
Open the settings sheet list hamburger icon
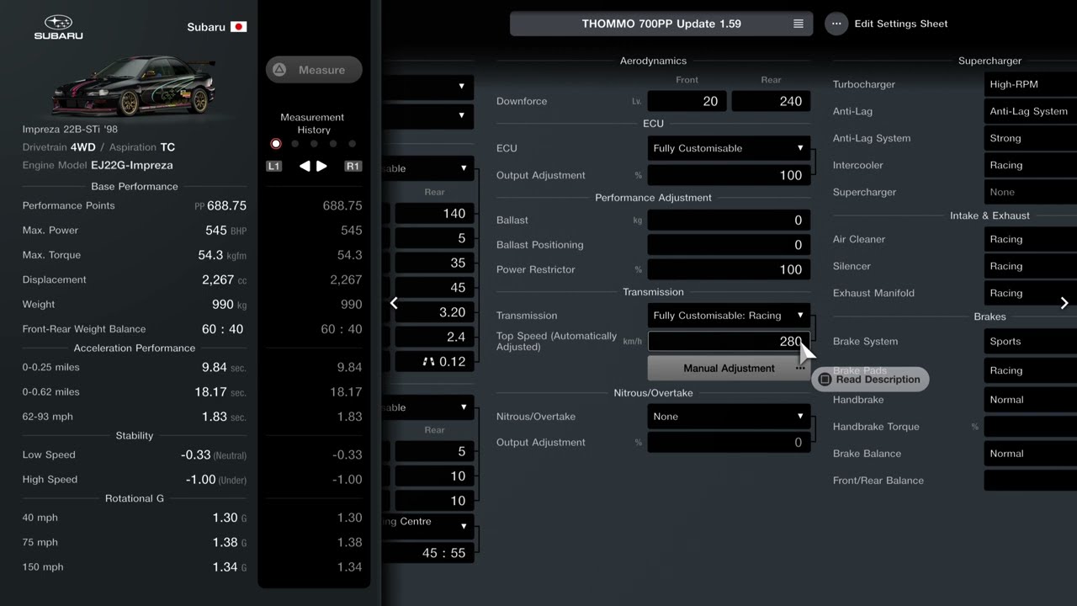pyautogui.click(x=798, y=24)
